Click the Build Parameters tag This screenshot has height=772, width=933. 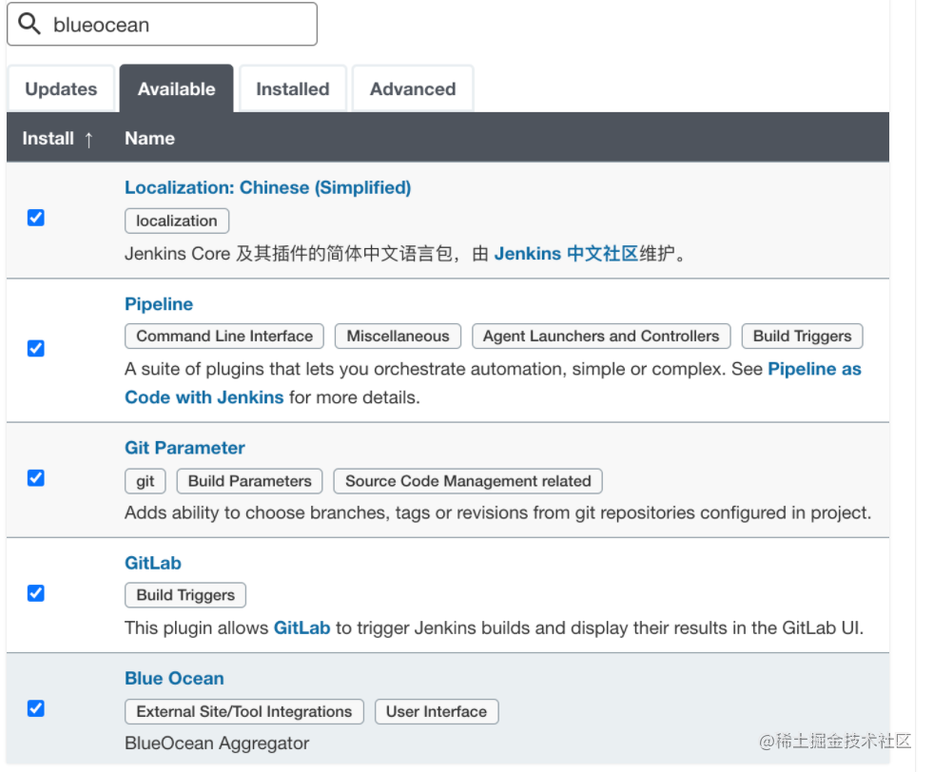tap(249, 481)
